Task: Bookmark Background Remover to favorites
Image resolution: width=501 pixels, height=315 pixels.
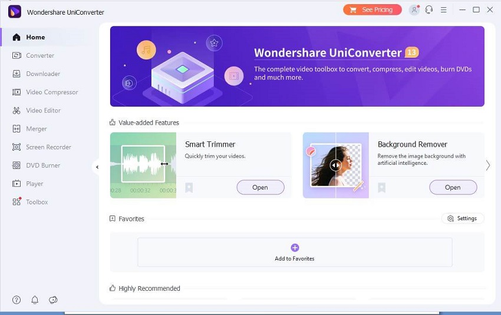Action: (x=381, y=188)
